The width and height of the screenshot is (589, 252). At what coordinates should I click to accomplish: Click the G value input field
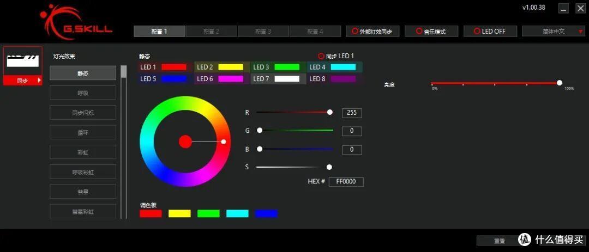pos(352,131)
